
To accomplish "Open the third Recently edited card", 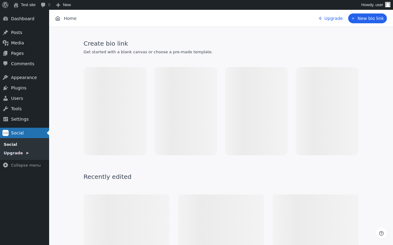I will (x=316, y=220).
